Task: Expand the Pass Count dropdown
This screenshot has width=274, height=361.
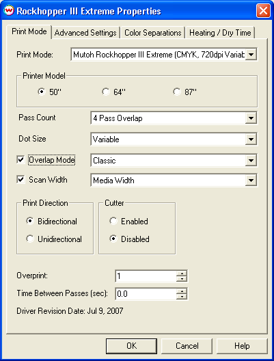Action: click(251, 118)
